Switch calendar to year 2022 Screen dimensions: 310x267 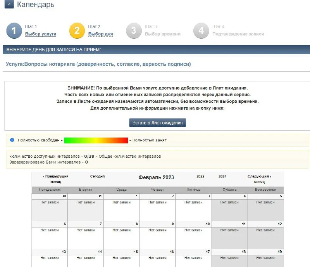pyautogui.click(x=200, y=176)
